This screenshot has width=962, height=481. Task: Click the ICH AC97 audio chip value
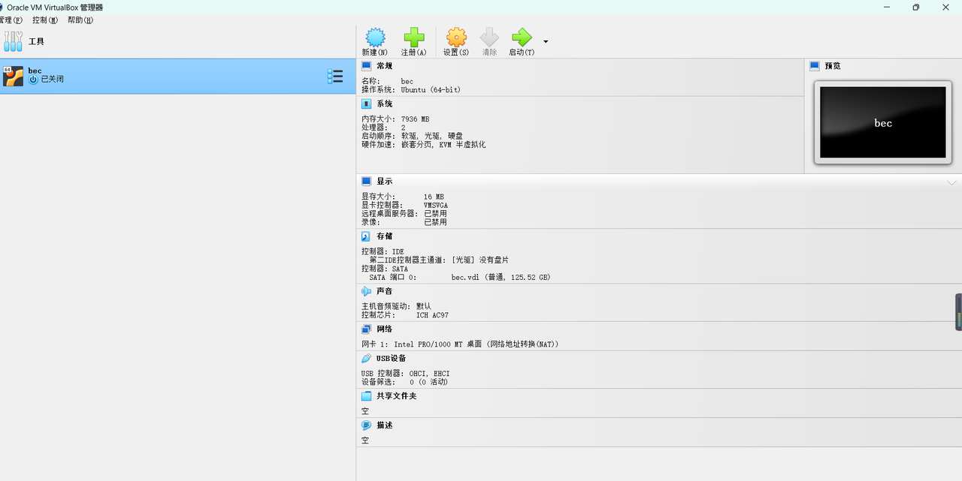(432, 315)
